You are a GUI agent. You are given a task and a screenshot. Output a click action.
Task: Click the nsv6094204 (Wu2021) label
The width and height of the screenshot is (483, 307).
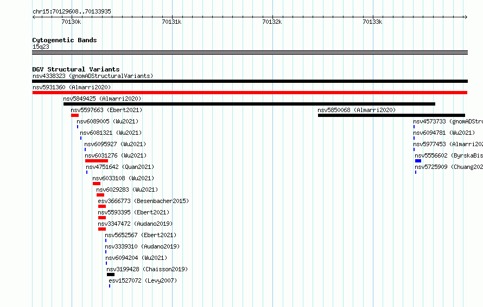point(136,258)
